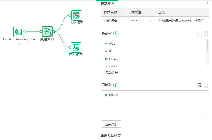Select the MEDV target column item
212x140 pixels.
(113, 95)
